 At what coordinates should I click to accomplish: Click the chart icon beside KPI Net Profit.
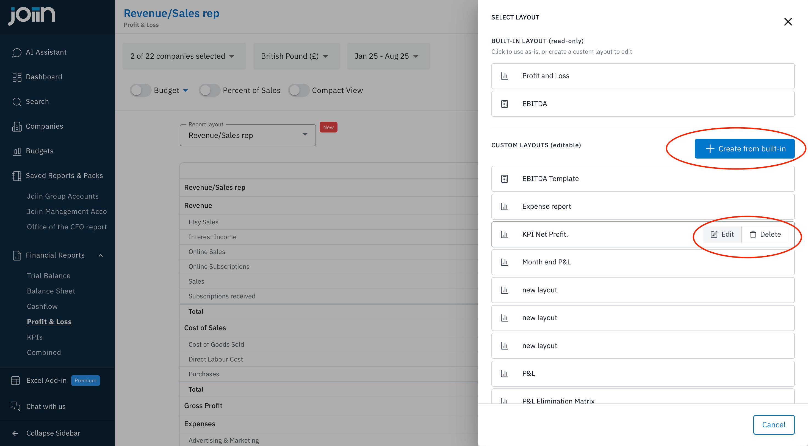(504, 234)
